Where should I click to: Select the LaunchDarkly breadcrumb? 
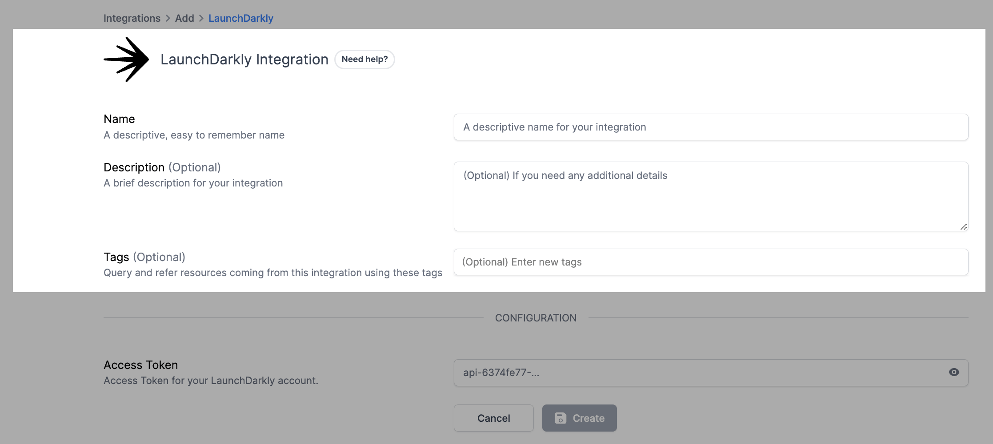241,18
